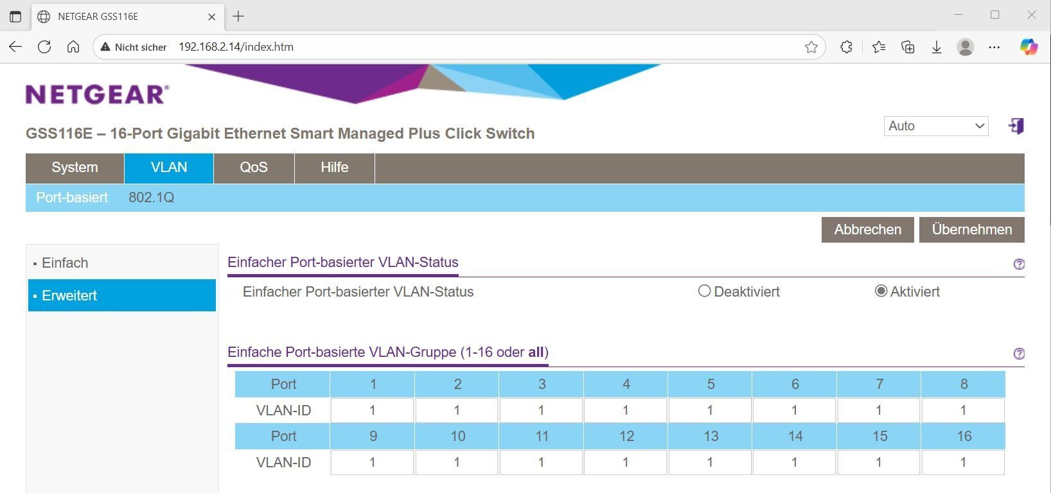Open the browser home page
The image size is (1051, 493).
pos(73,47)
